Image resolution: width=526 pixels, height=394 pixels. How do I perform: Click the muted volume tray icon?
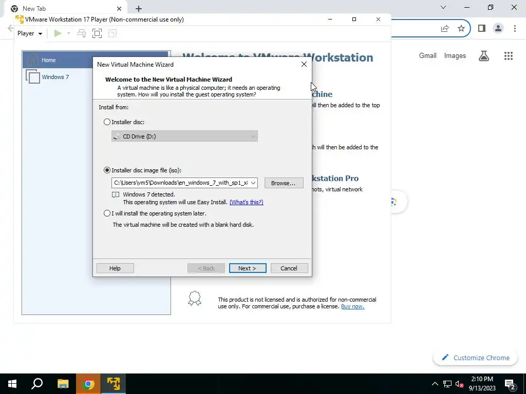point(459,384)
